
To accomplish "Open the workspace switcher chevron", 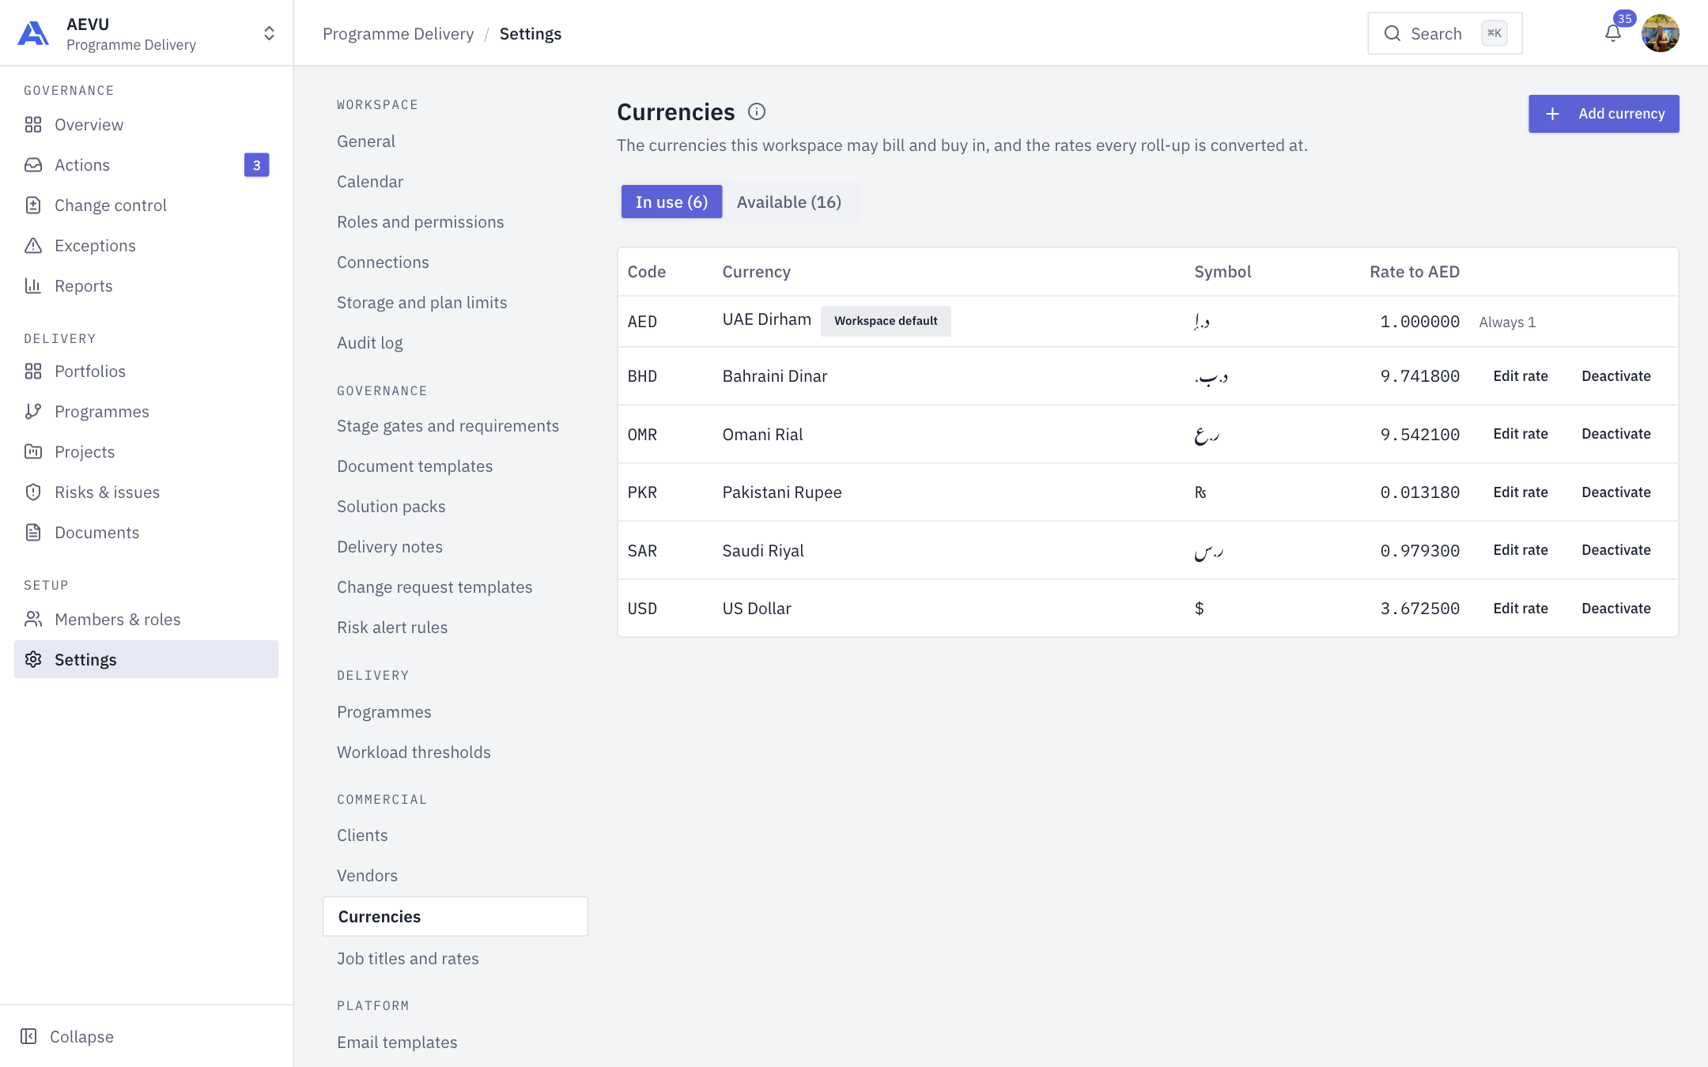I will (x=269, y=33).
